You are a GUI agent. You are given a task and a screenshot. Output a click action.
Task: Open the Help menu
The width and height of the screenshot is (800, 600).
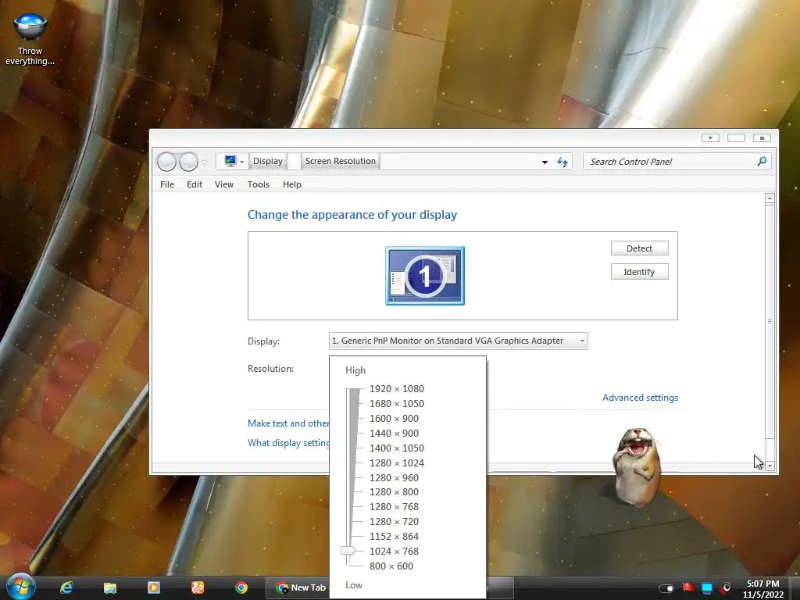click(292, 184)
